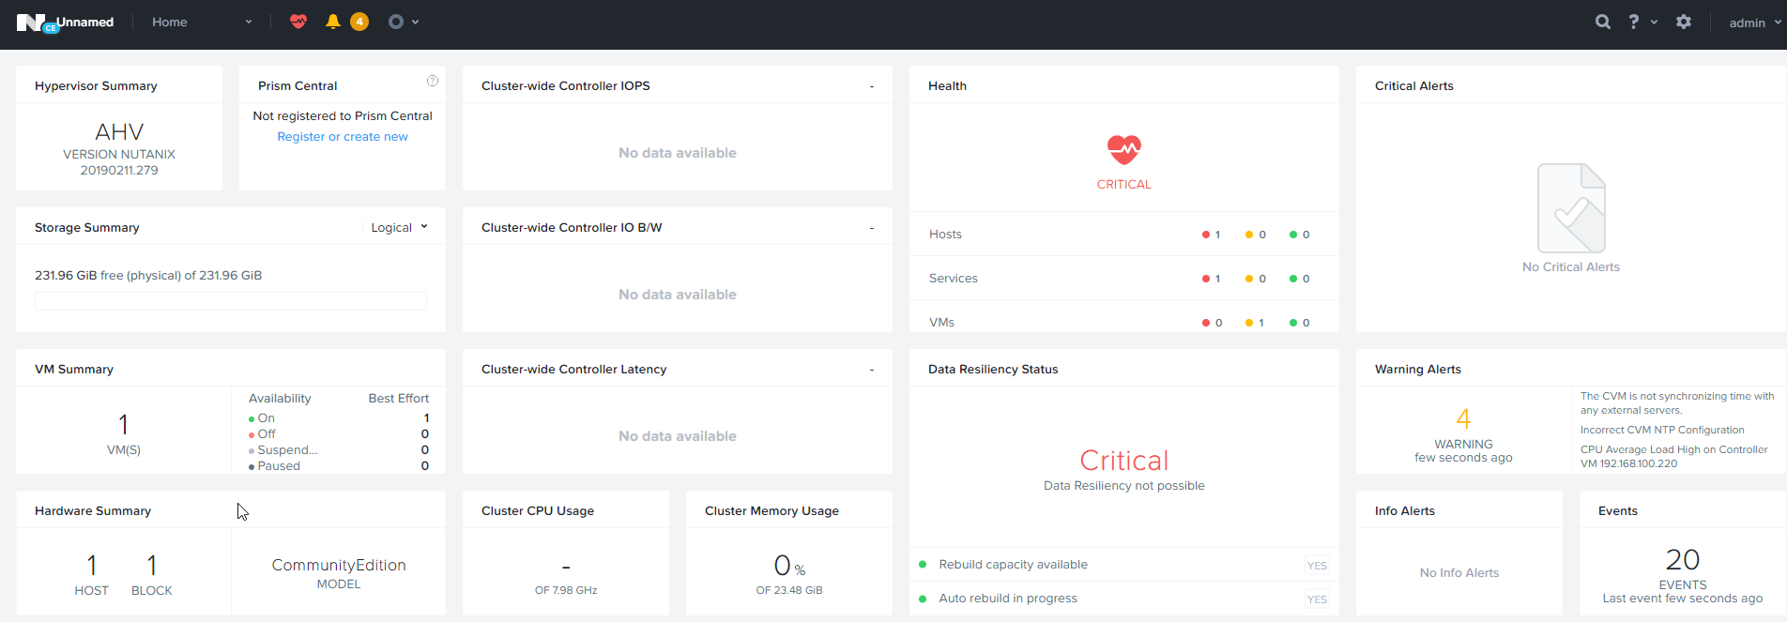Open the alerts bell icon
The width and height of the screenshot is (1787, 622).
(332, 22)
